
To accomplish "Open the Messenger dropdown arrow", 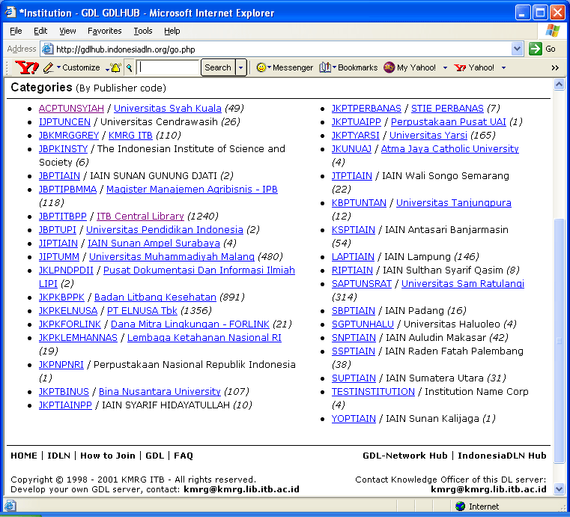I will (x=270, y=67).
